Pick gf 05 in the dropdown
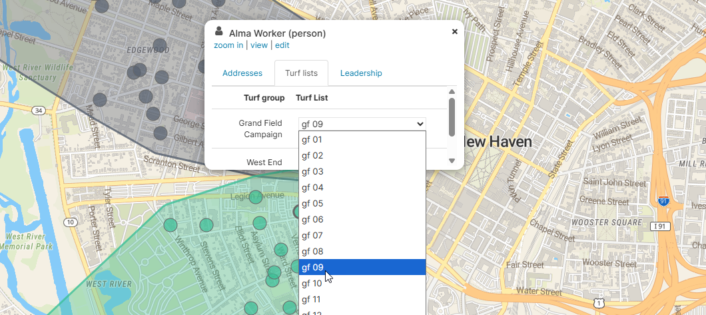706x315 pixels. click(x=362, y=203)
